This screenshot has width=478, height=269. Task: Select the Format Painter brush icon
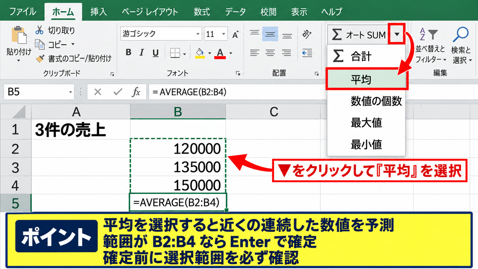(40, 58)
